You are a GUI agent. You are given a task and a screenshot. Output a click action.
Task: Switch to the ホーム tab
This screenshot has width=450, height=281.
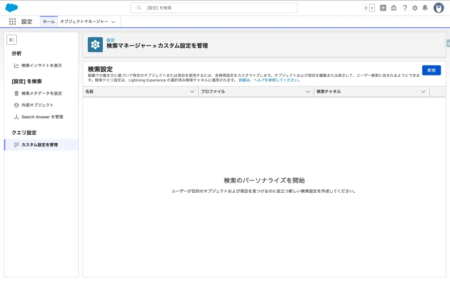[x=49, y=22]
